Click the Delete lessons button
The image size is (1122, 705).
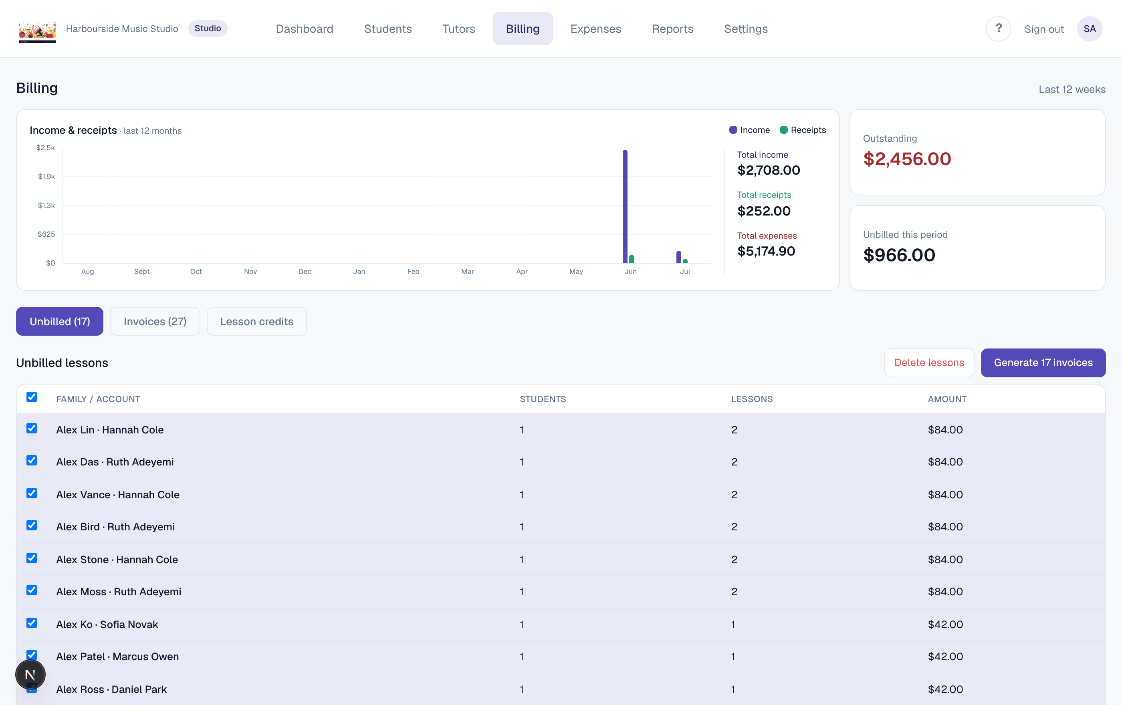928,363
